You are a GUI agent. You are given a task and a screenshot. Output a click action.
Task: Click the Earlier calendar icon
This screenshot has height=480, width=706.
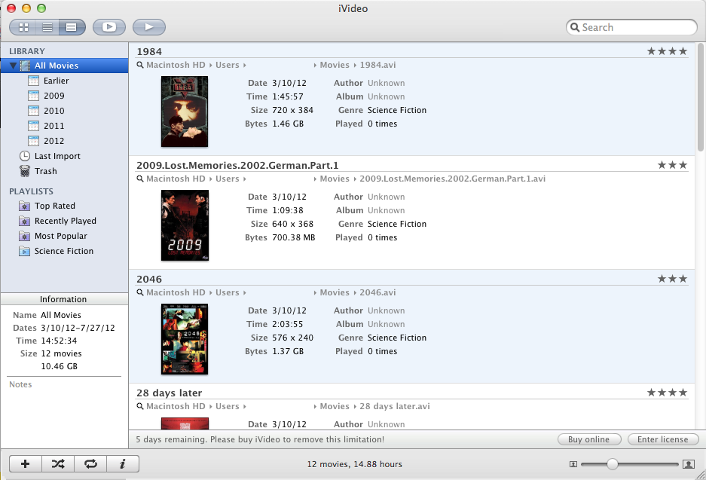tap(33, 81)
